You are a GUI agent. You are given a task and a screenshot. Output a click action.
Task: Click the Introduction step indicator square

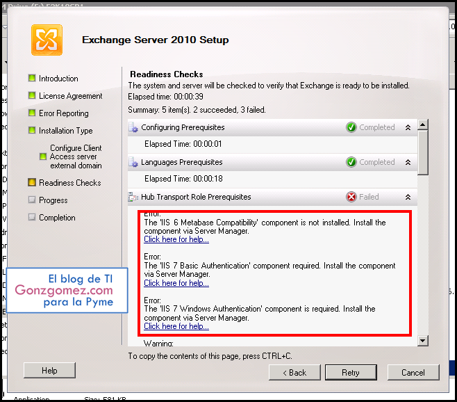pyautogui.click(x=32, y=78)
